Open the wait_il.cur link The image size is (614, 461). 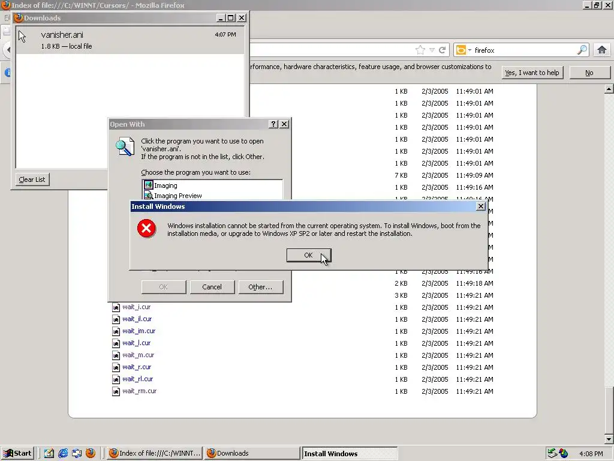pos(137,319)
